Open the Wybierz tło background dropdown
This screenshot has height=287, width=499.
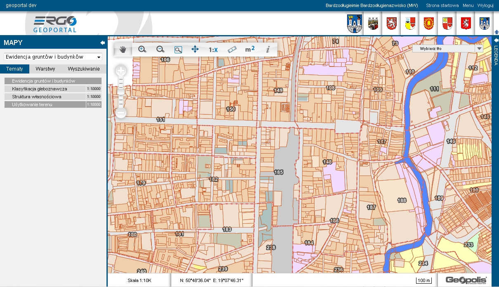pos(447,48)
